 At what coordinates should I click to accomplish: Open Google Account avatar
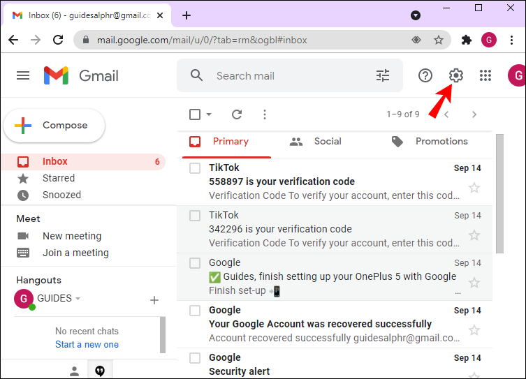[517, 75]
